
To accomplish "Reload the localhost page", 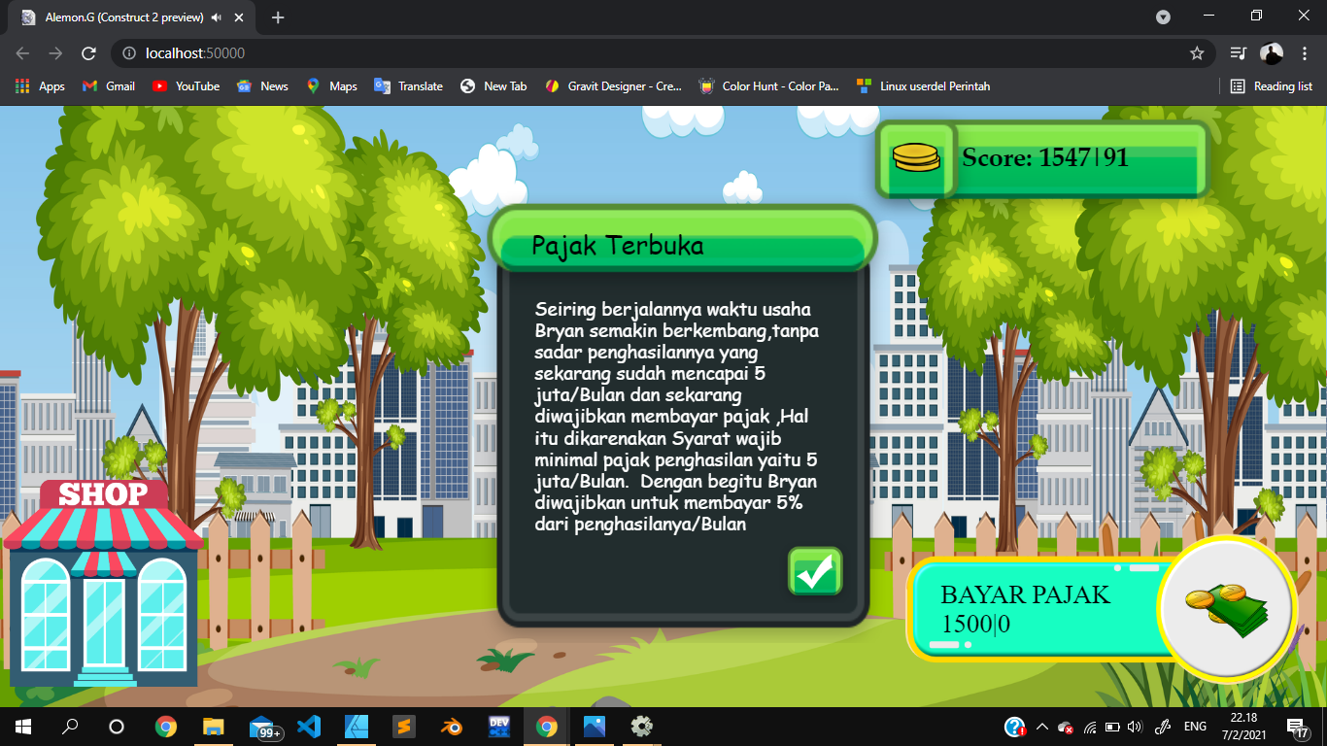I will tap(88, 53).
